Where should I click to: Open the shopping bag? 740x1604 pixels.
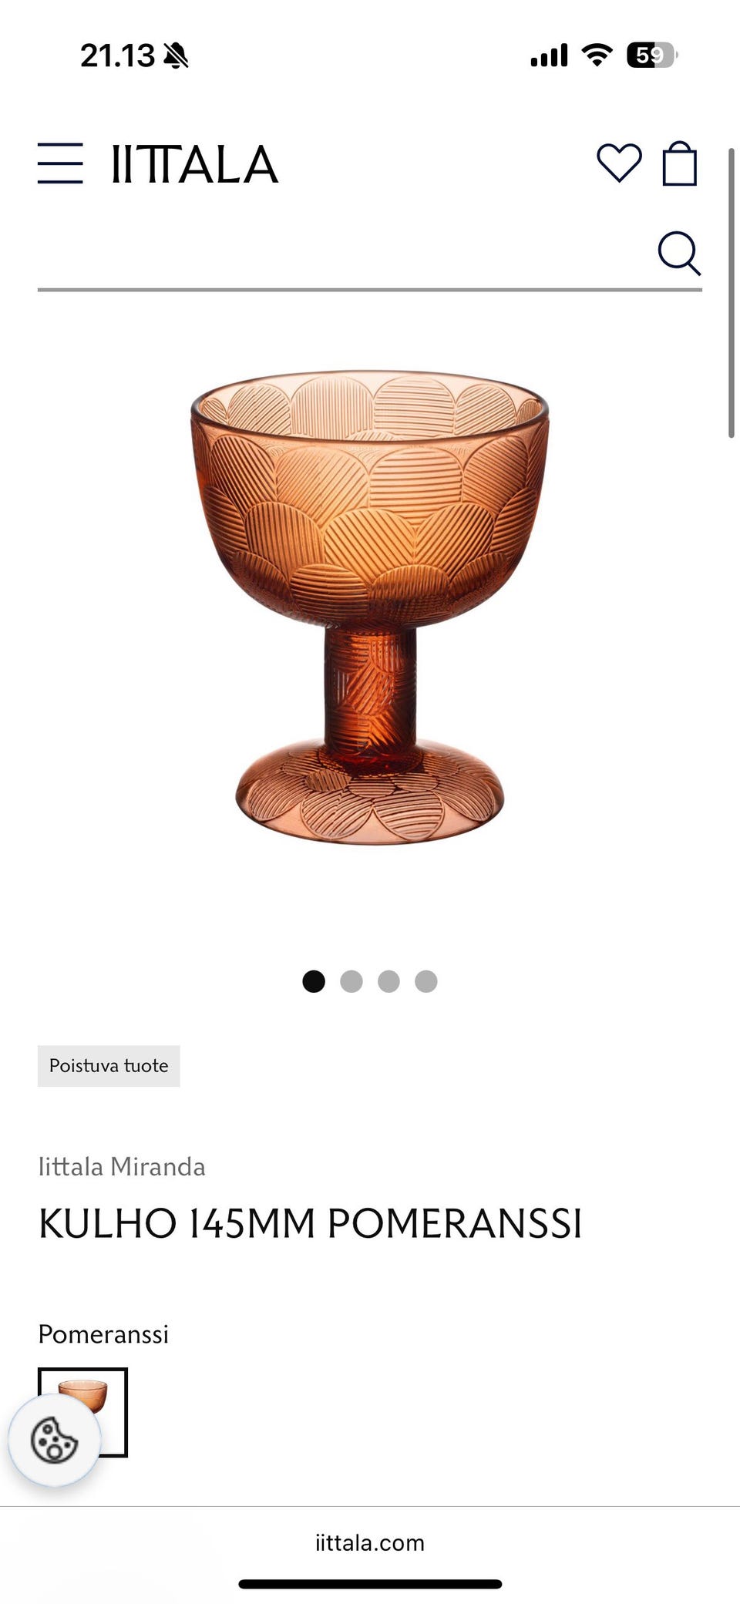[x=680, y=163]
